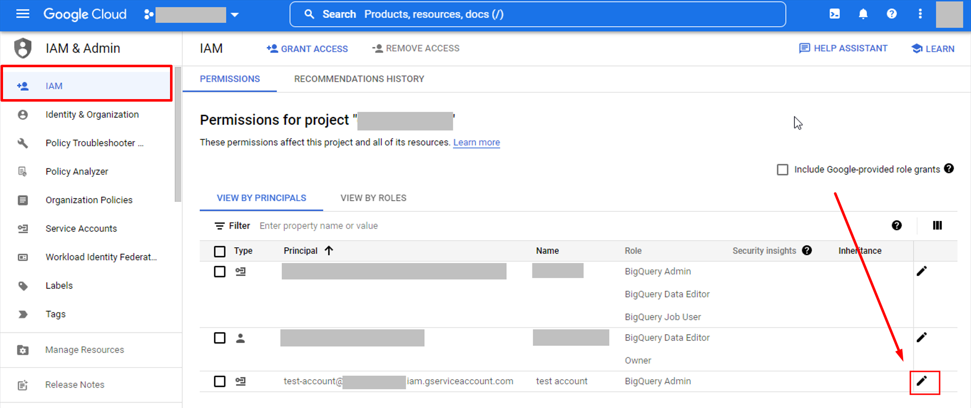The height and width of the screenshot is (408, 971).
Task: Click the help question mark in top bar
Action: (891, 14)
